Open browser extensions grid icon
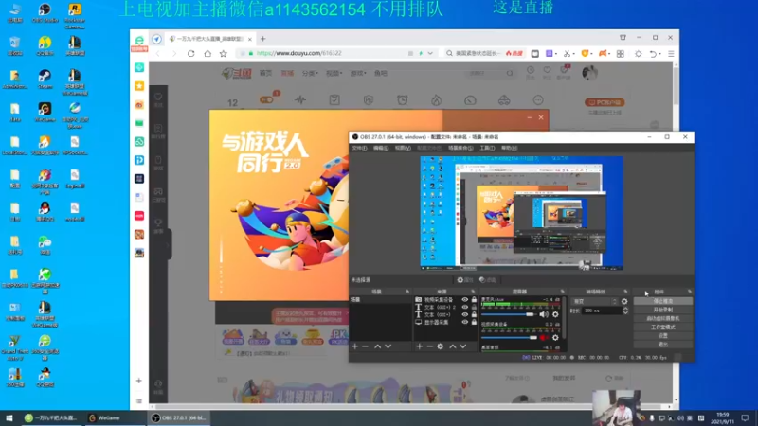758x426 pixels. 621,54
